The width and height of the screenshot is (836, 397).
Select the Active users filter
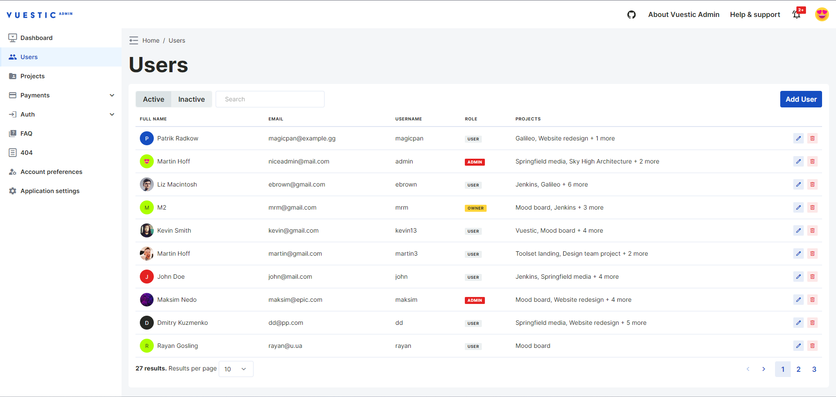(153, 99)
